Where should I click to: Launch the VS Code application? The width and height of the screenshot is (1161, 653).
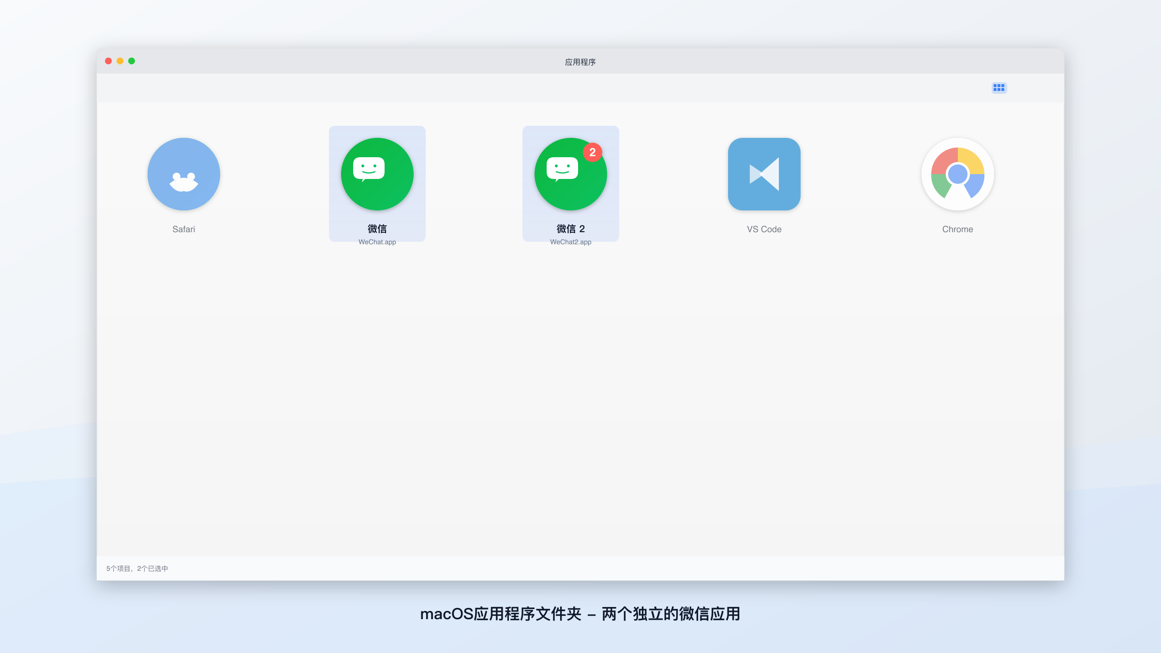click(764, 174)
